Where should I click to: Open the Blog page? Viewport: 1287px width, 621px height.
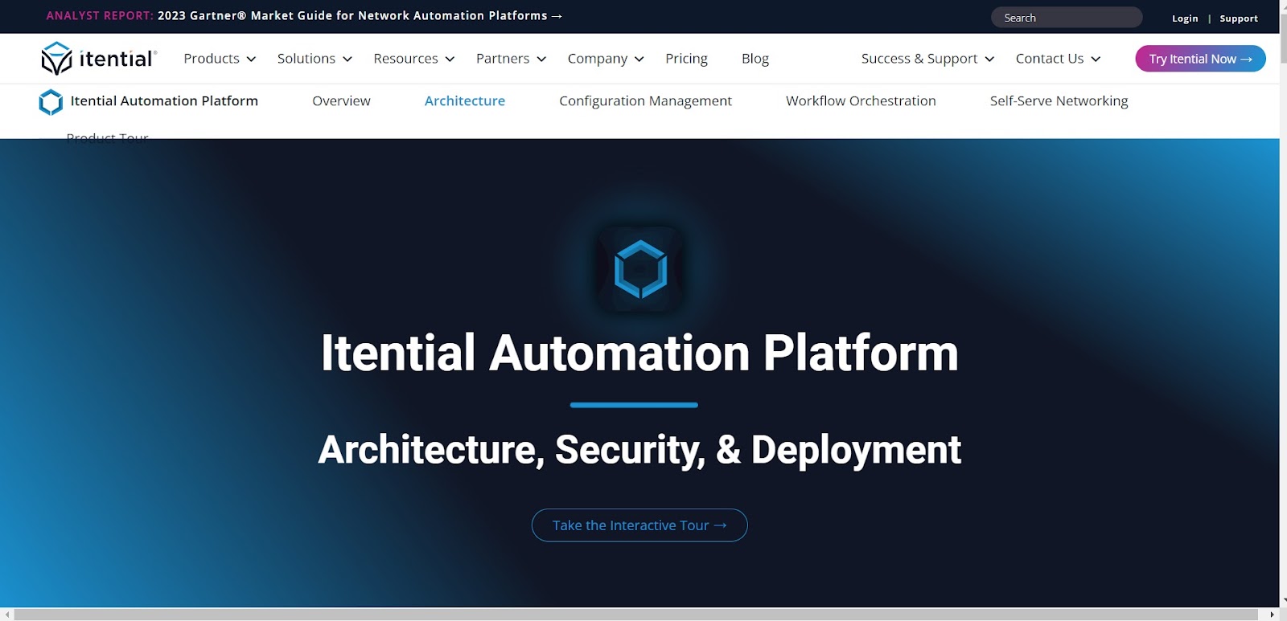coord(755,59)
